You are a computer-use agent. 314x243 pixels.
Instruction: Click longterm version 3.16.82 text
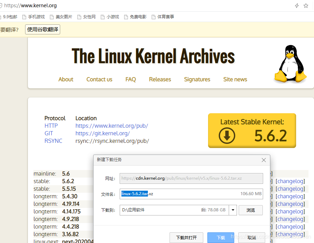[x=70, y=234]
